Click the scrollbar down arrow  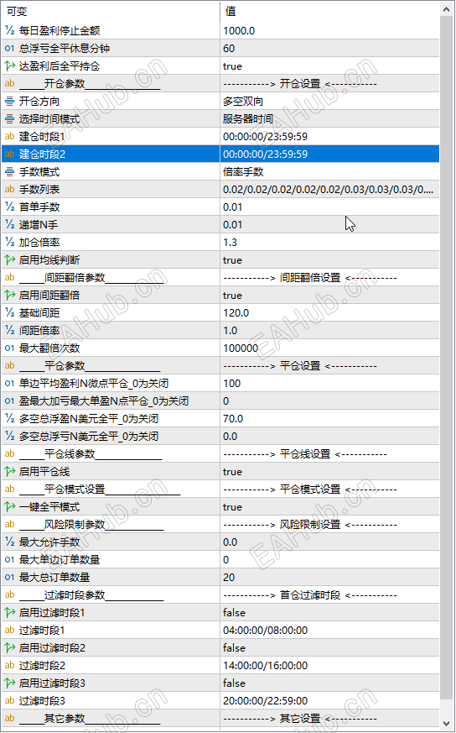tap(447, 724)
